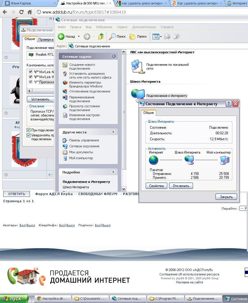The height and width of the screenshot is (303, 248).
Task: Uncheck the 'При подключении' checkbox
Action: 29,130
